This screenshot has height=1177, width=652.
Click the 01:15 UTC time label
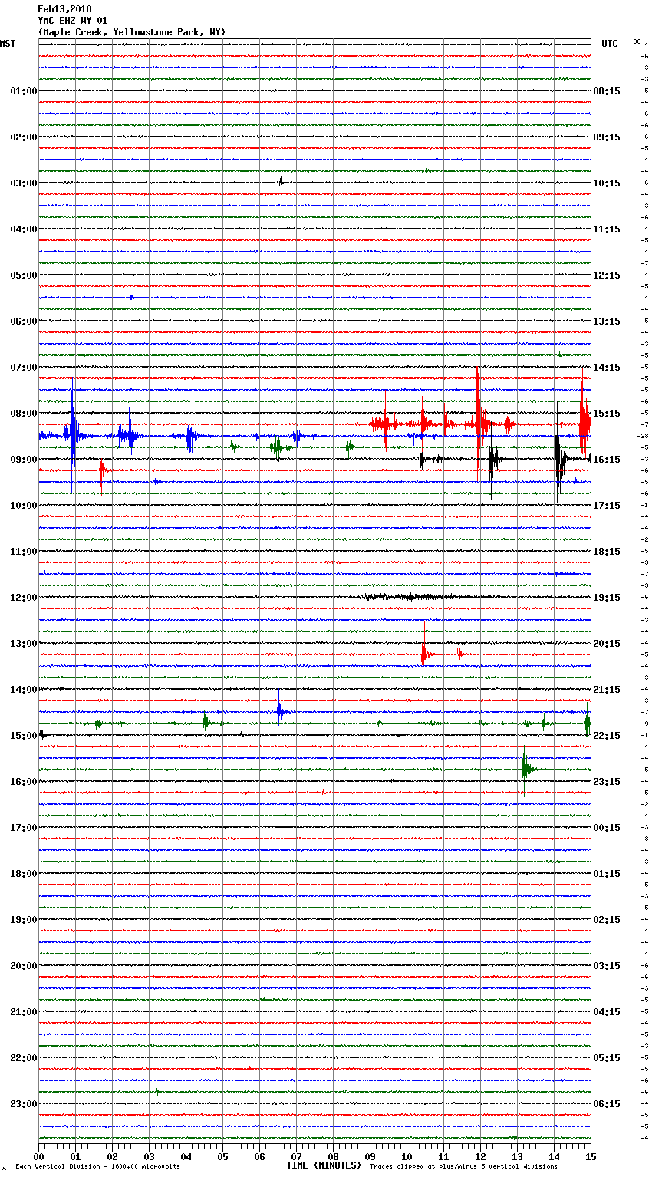pos(607,874)
